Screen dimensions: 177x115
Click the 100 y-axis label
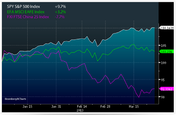coord(164,63)
